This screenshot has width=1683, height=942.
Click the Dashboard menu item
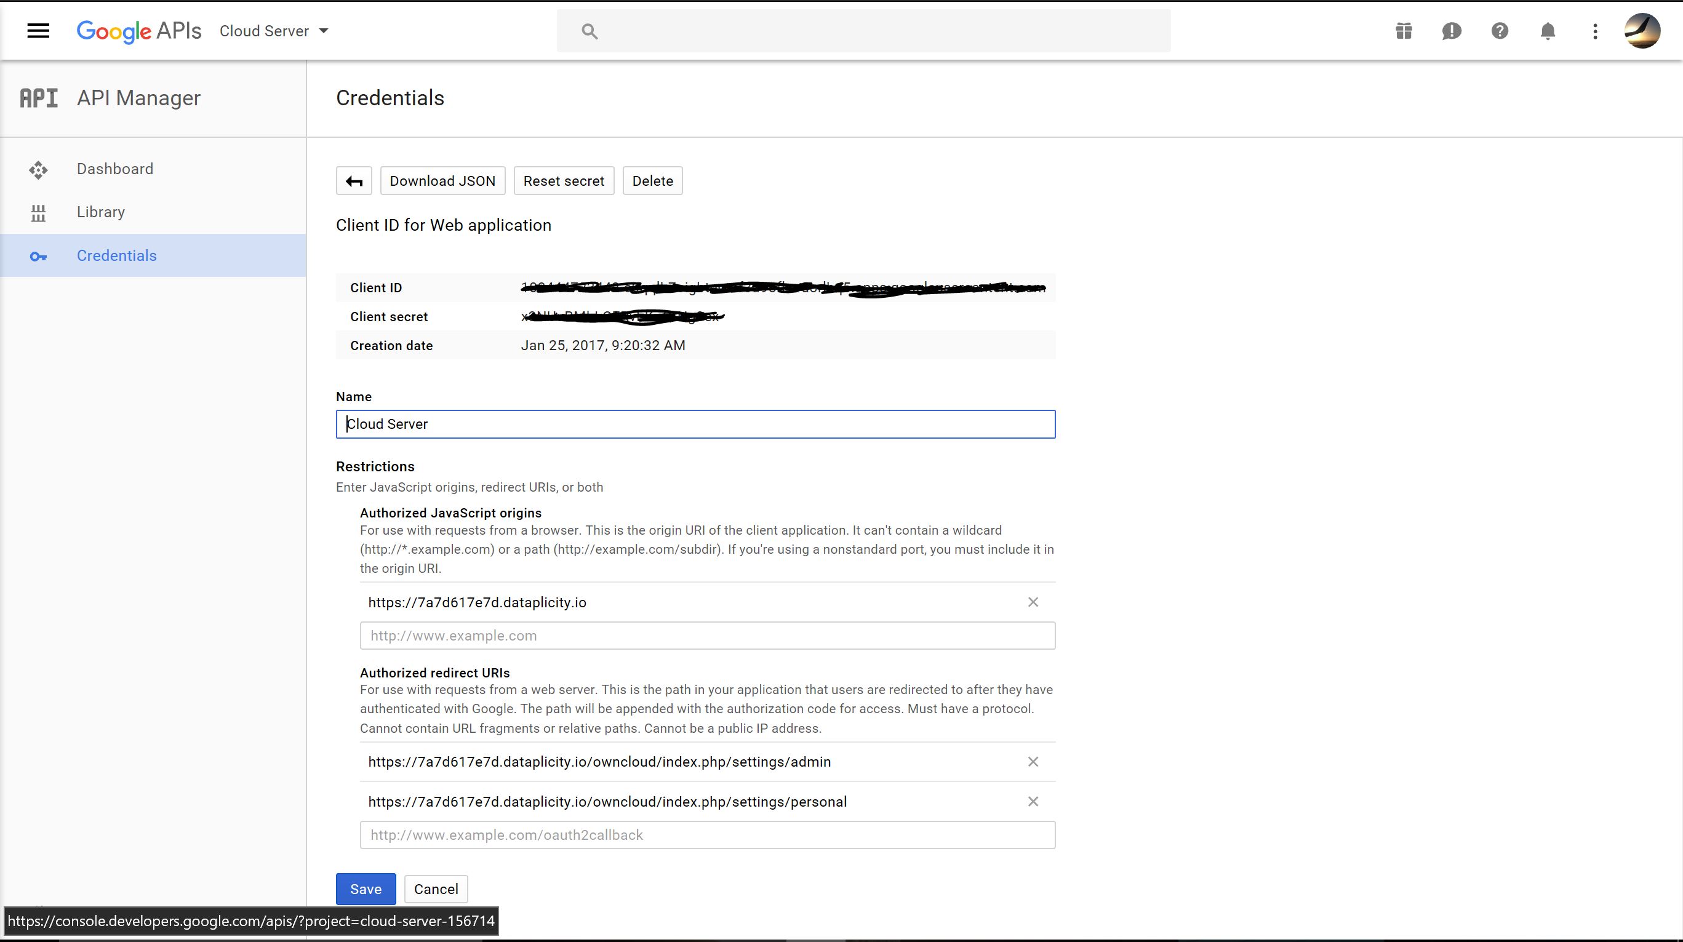(x=114, y=169)
